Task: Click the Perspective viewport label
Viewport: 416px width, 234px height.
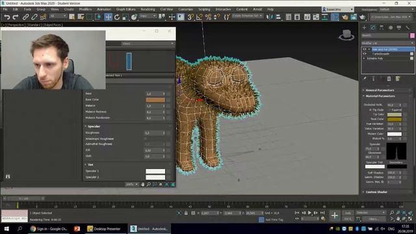Action: [x=16, y=25]
